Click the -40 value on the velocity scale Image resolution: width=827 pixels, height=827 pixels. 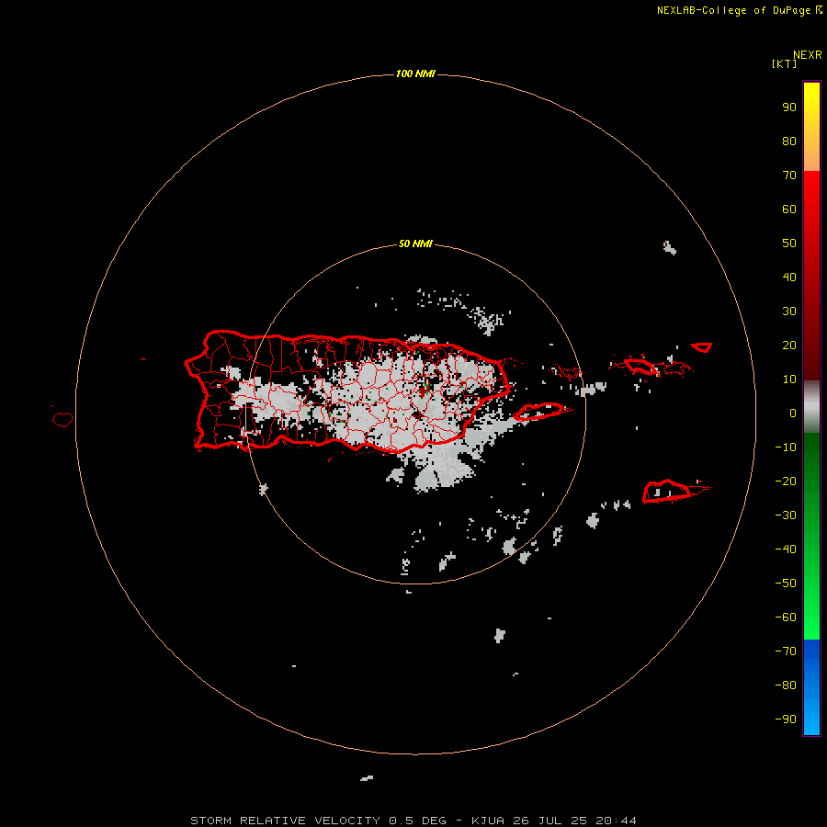coord(786,549)
